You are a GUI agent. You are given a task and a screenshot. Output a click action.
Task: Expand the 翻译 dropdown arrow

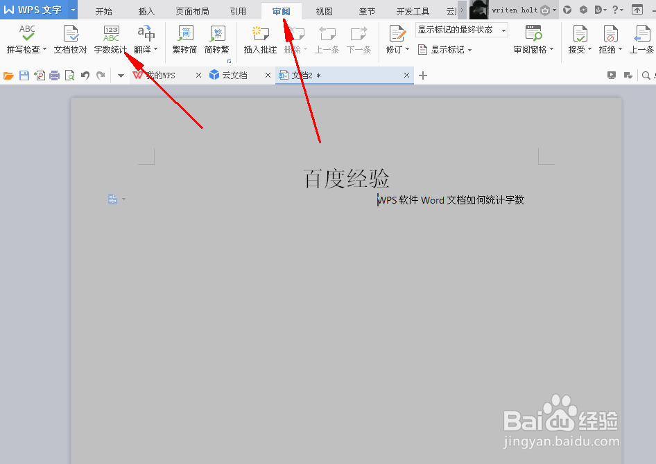pyautogui.click(x=155, y=49)
